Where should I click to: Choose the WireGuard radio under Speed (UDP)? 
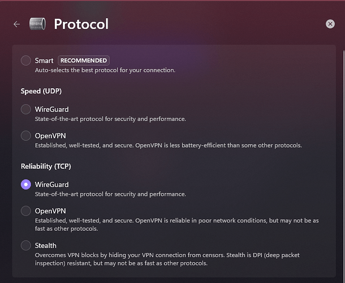(26, 109)
